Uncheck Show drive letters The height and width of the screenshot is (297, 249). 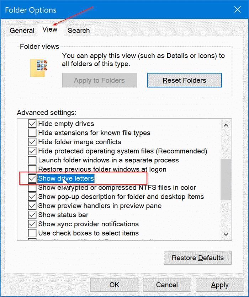[32, 179]
